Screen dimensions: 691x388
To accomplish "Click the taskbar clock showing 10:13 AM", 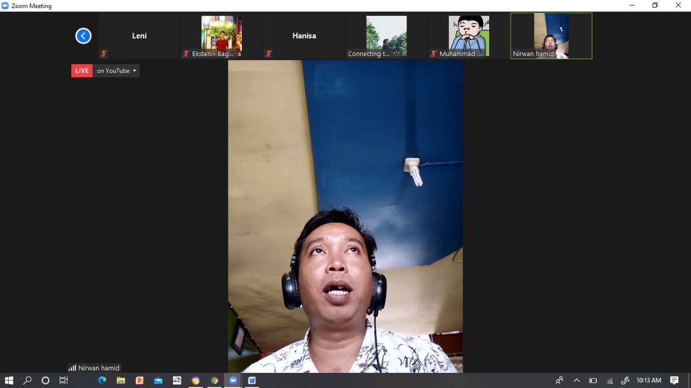I will pyautogui.click(x=648, y=380).
